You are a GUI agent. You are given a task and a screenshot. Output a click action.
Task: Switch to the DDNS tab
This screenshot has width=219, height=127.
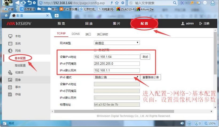coord(76,34)
